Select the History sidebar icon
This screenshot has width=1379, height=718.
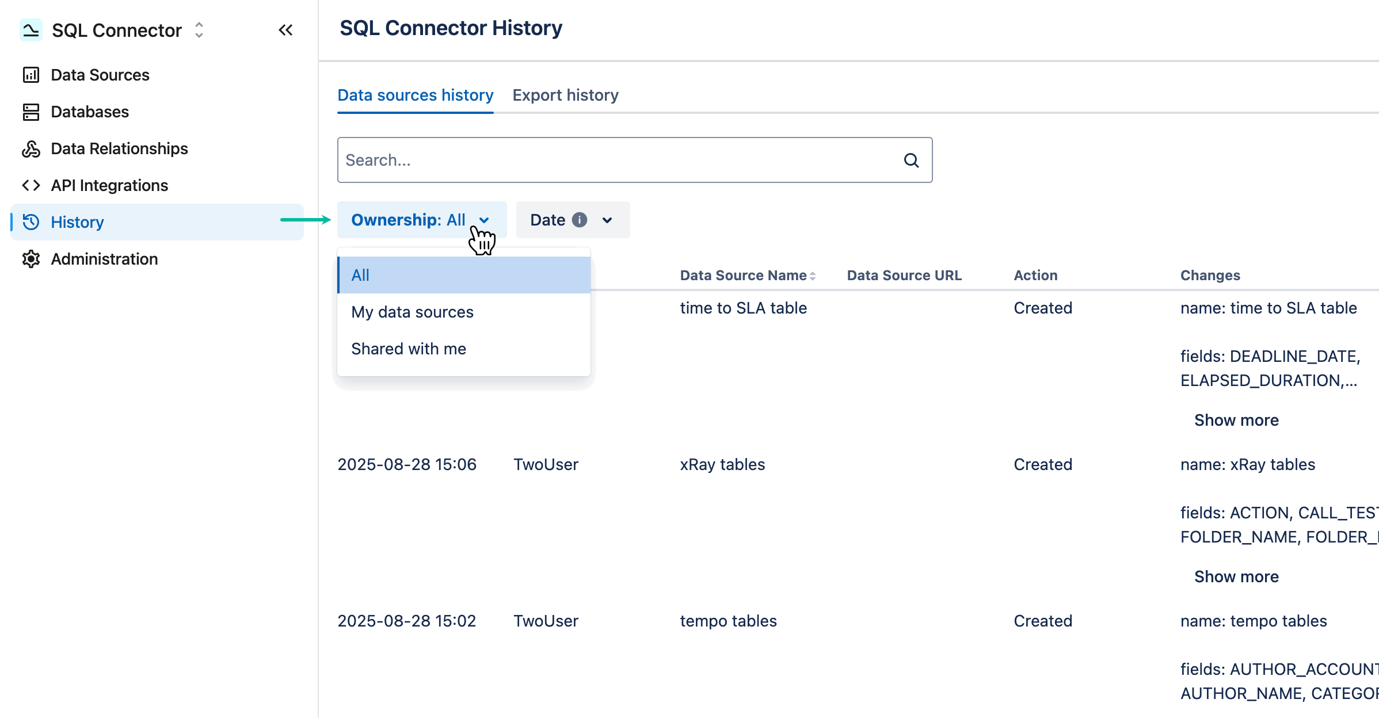pos(31,222)
